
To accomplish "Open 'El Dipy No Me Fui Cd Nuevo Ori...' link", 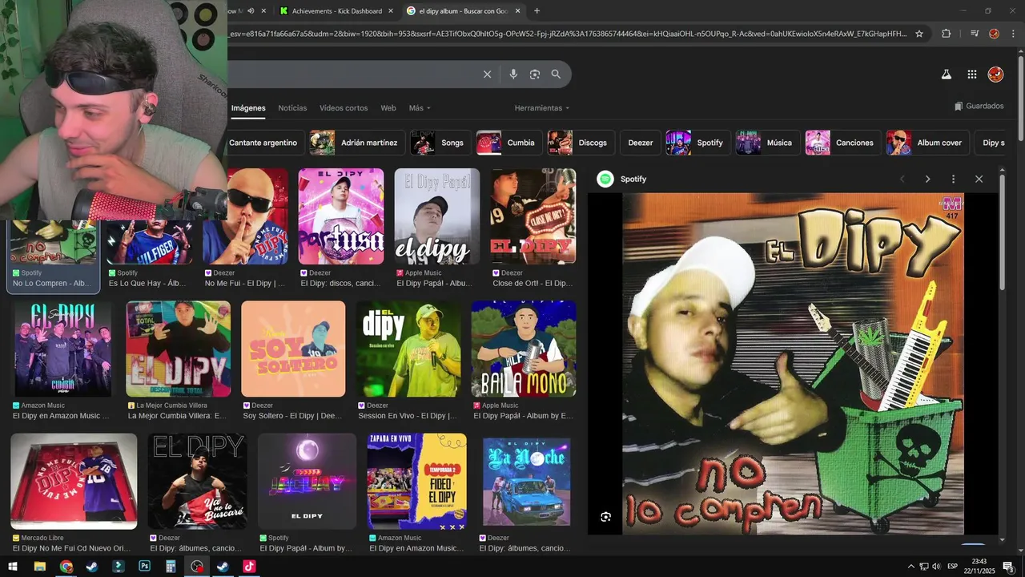I will point(71,548).
